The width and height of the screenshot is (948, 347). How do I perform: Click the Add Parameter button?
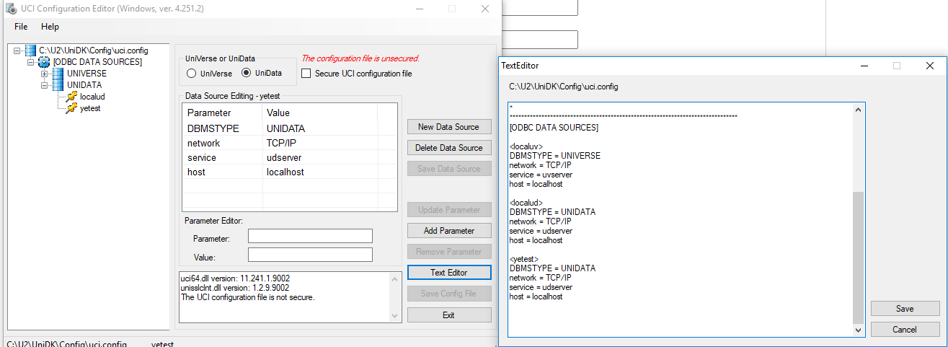(x=448, y=231)
